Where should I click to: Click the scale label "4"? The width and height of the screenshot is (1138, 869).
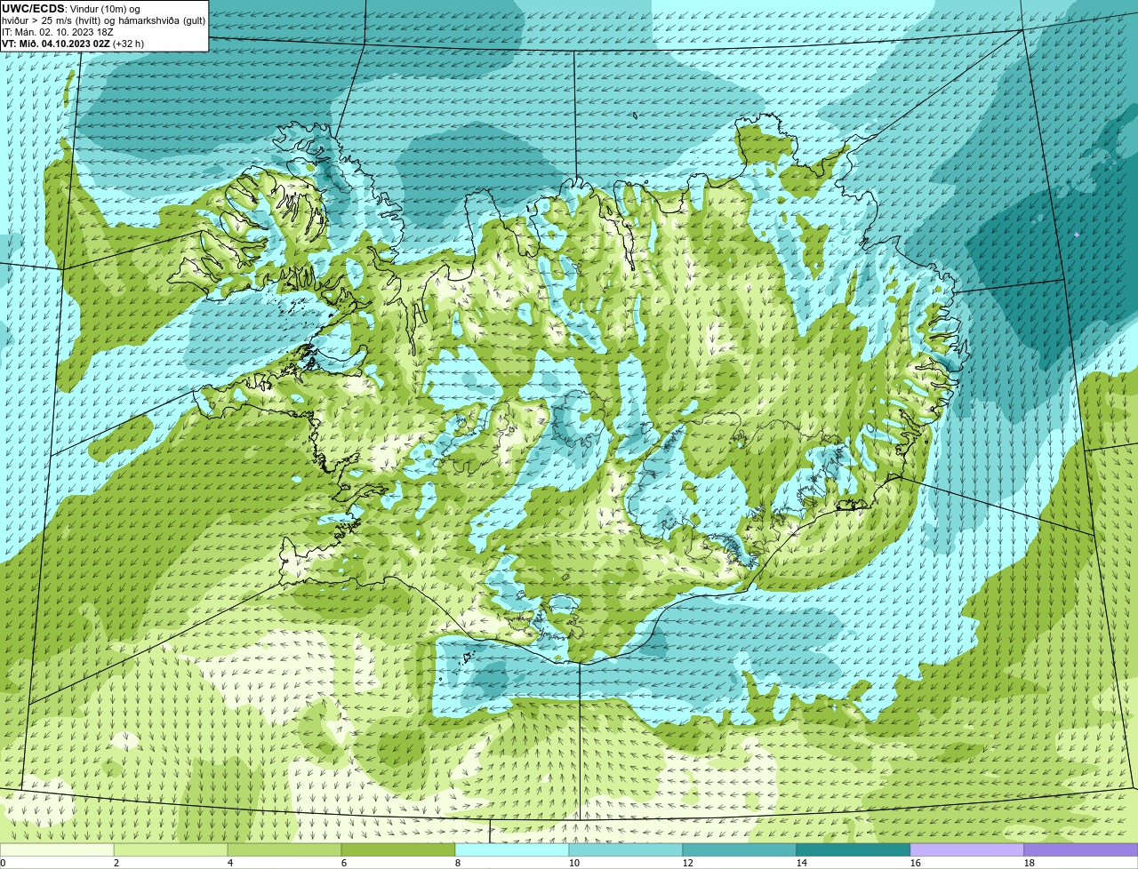tap(230, 863)
